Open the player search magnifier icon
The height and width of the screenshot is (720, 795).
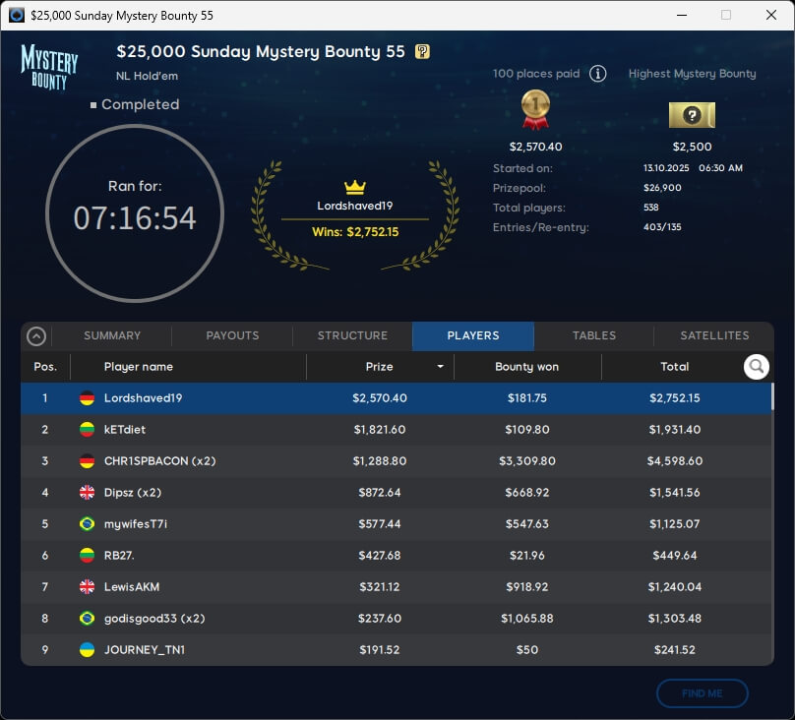pyautogui.click(x=756, y=367)
